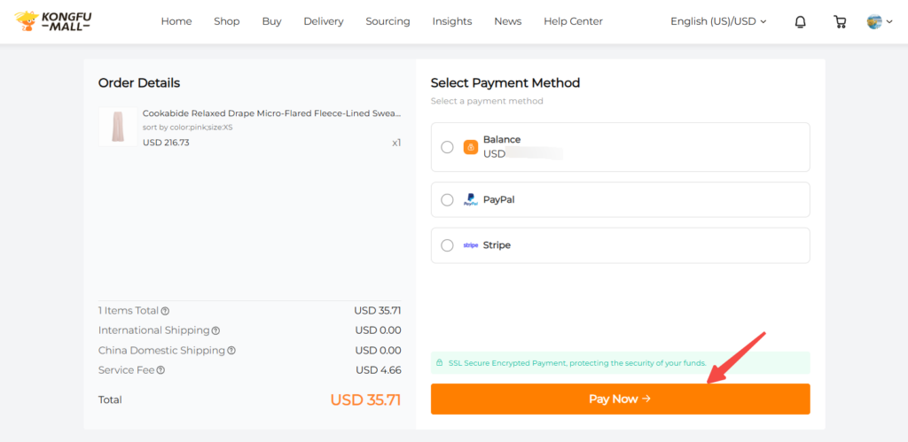
Task: Open the Sourcing navigation item
Action: [387, 21]
